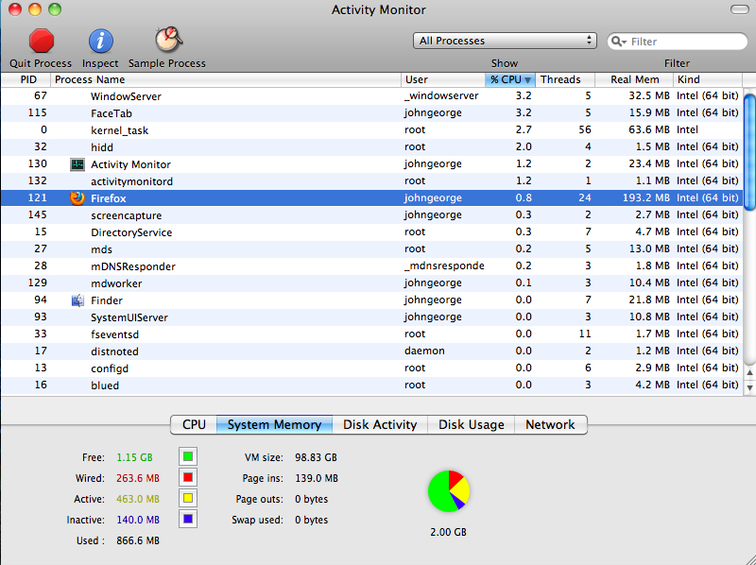Click the Firefox process icon
Screen dimensions: 756x565
point(77,197)
